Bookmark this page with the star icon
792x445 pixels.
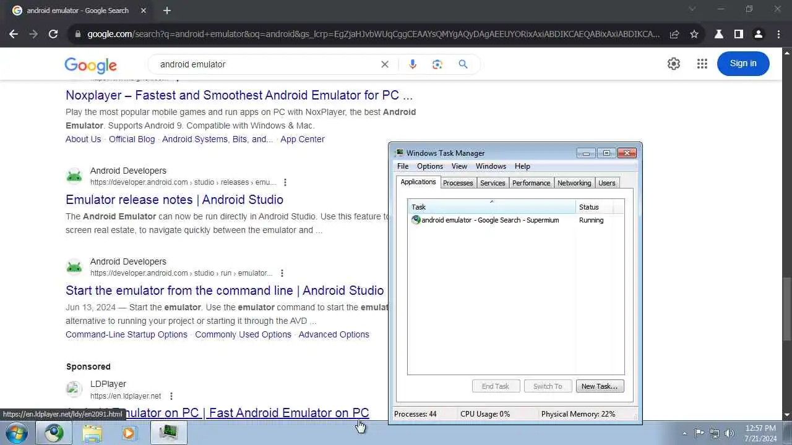click(x=694, y=35)
